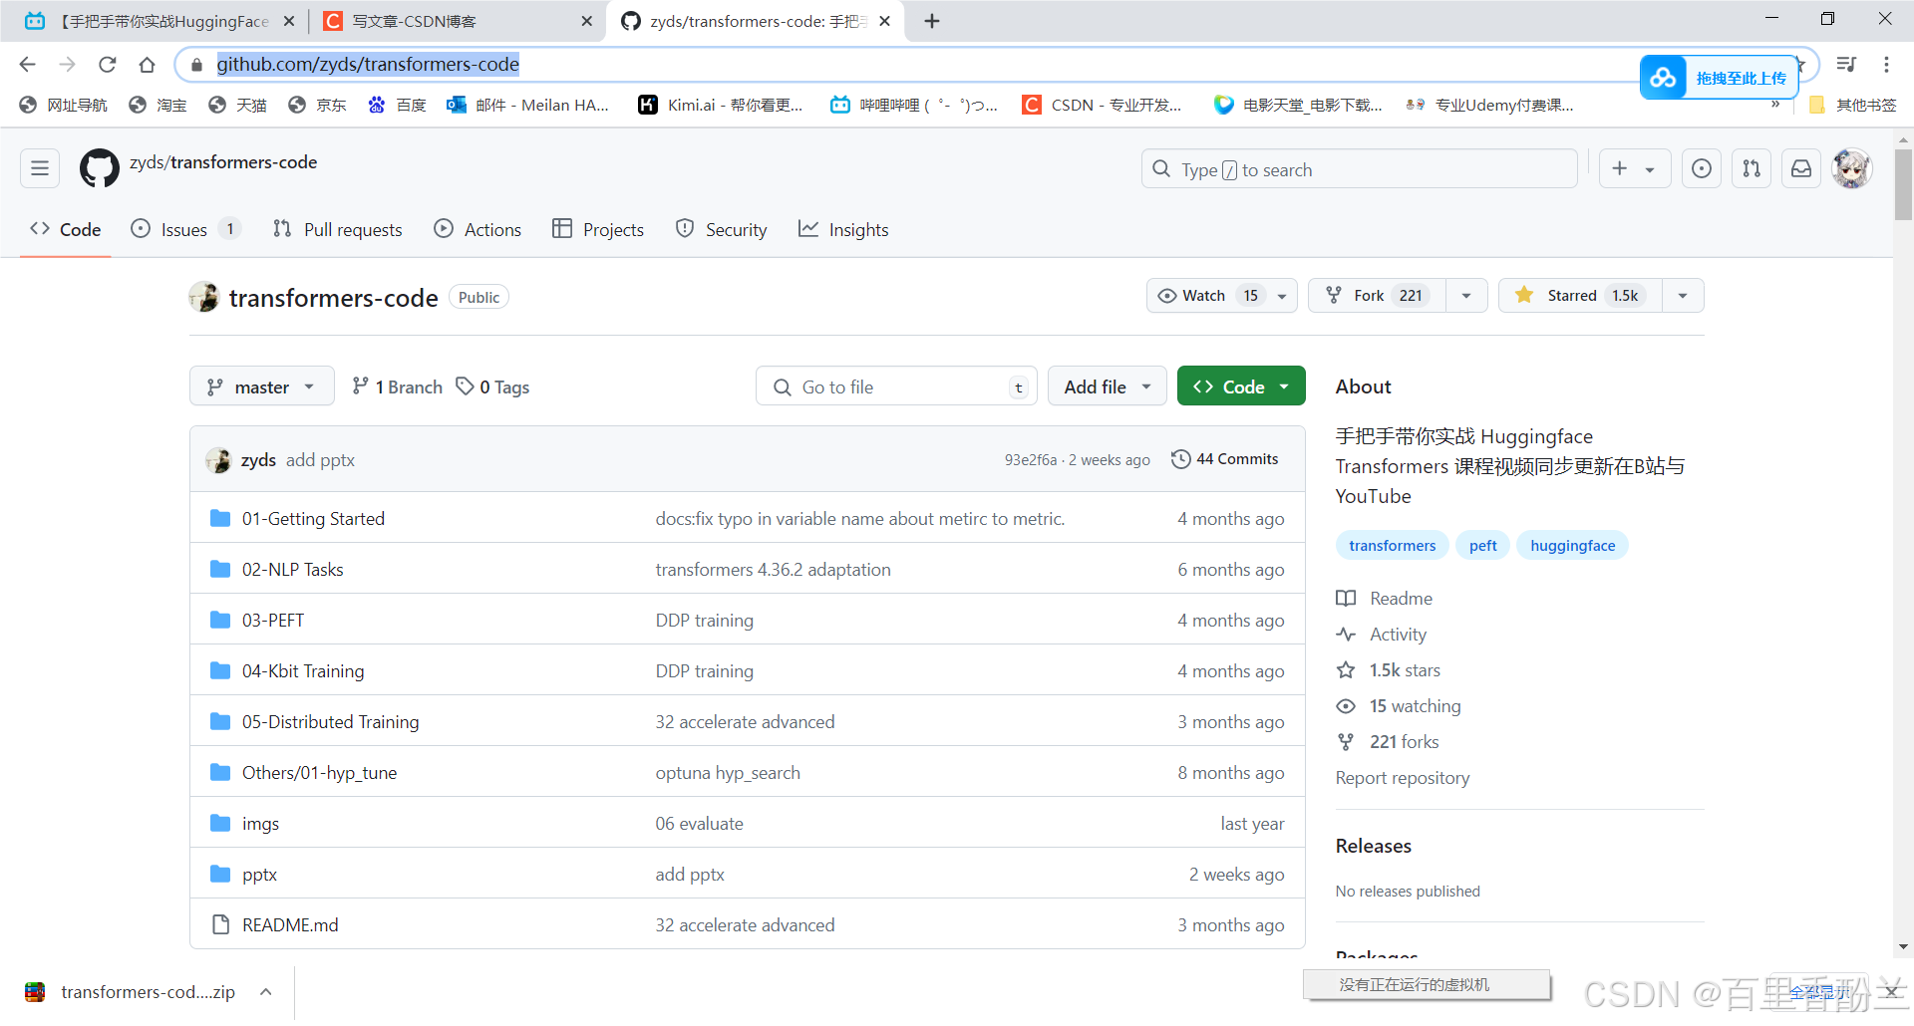Select the Code repository tab

point(66,230)
